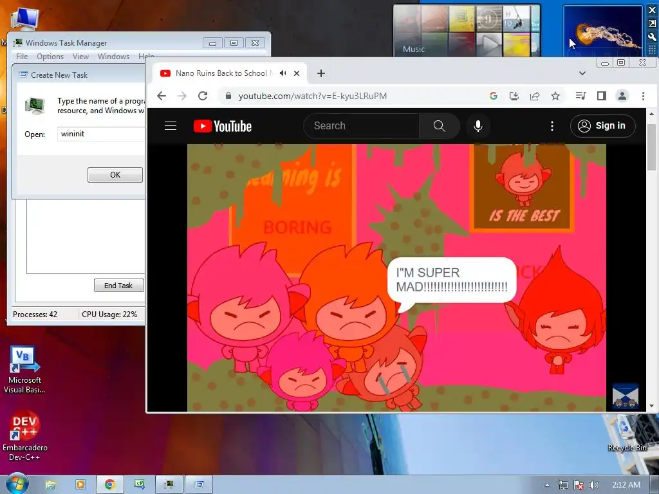Open the Chrome profile avatar
The height and width of the screenshot is (494, 659).
pos(622,96)
